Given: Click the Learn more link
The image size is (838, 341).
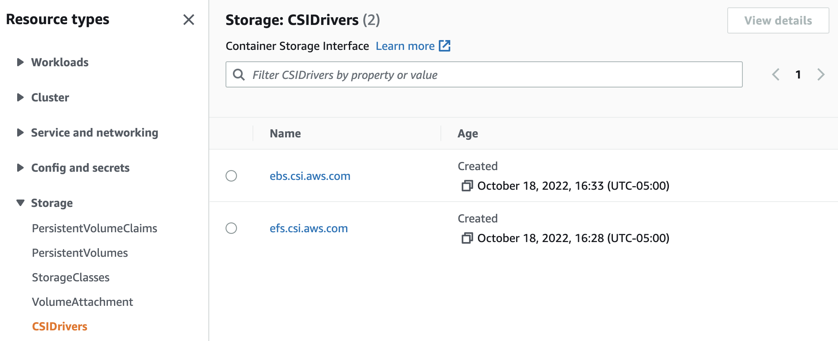Looking at the screenshot, I should pos(405,46).
